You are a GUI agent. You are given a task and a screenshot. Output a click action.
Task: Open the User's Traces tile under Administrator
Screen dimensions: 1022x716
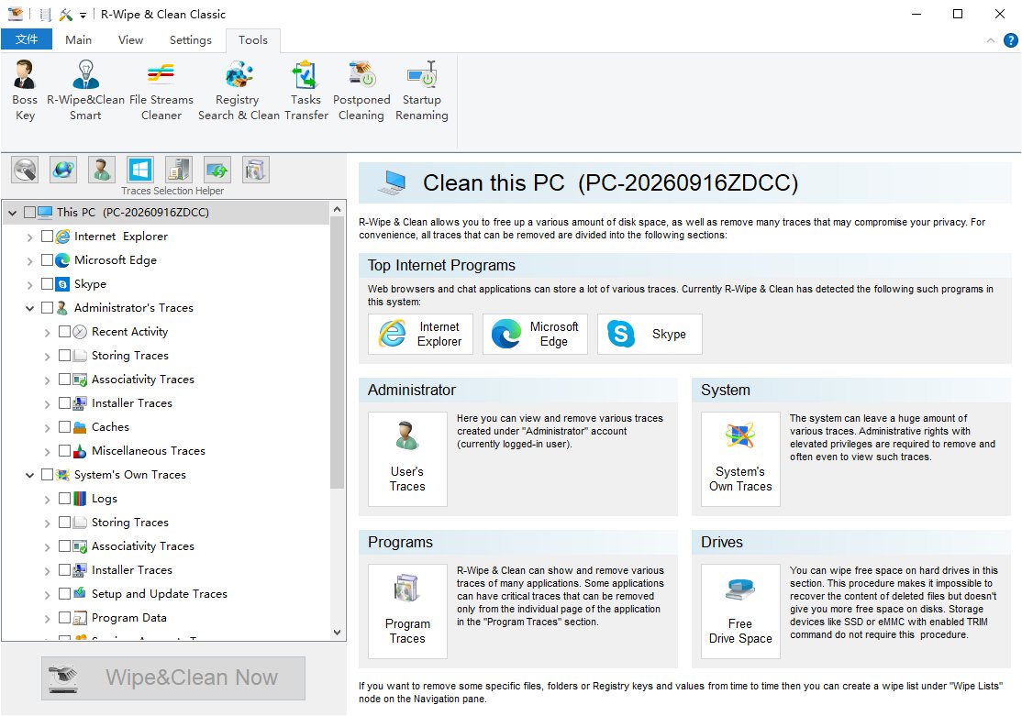click(x=407, y=458)
